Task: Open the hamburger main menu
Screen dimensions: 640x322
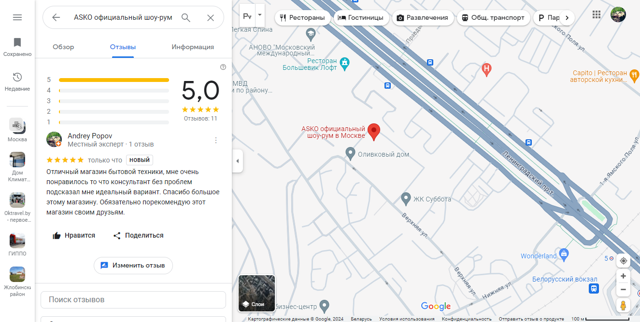Action: click(x=17, y=17)
